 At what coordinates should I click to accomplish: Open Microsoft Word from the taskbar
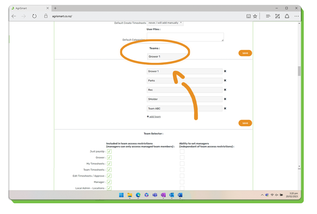180,195
